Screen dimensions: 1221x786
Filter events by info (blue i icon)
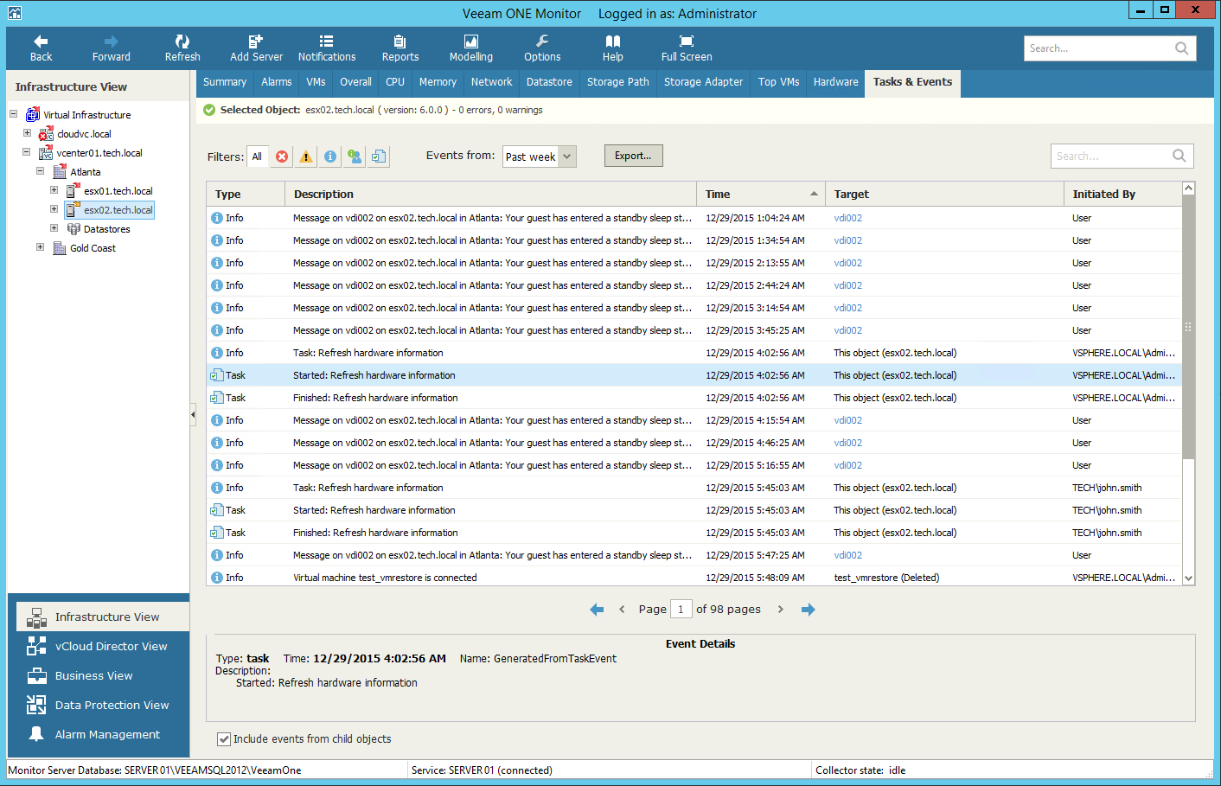pyautogui.click(x=330, y=157)
